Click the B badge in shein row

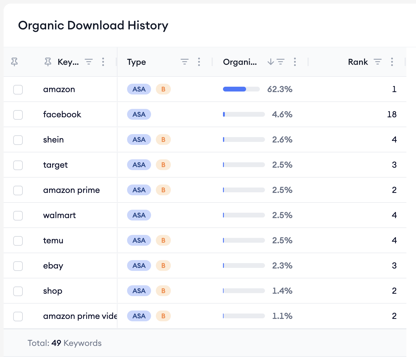pos(163,139)
